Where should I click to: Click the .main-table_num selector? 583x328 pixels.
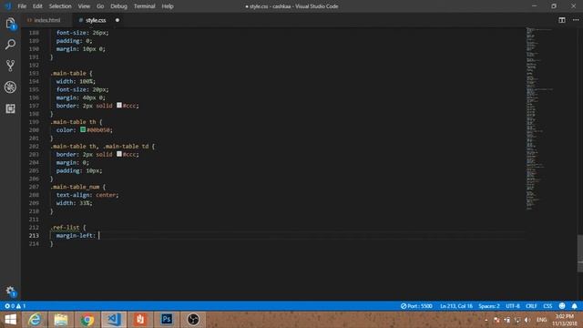coord(75,187)
